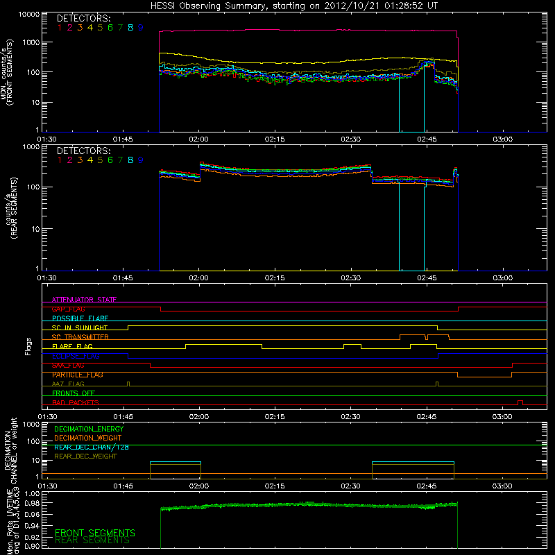Viewport: 555px width, 555px height.
Task: Click the DECIMATION_ENERGY legend entry
Action: 89,429
